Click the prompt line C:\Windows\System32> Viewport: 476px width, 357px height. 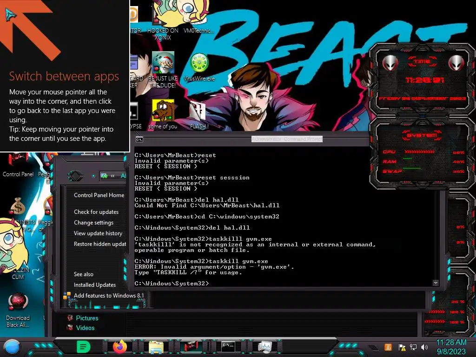point(172,284)
